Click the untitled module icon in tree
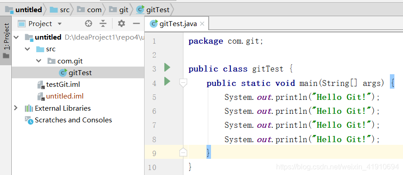 29,38
